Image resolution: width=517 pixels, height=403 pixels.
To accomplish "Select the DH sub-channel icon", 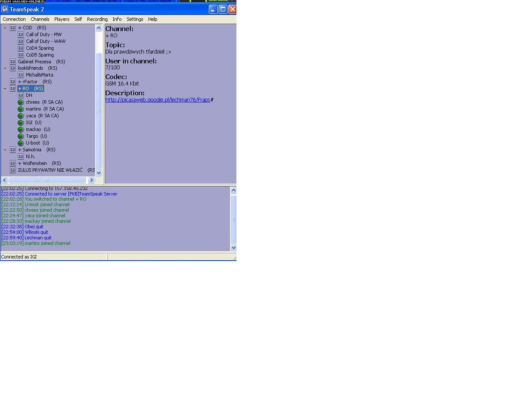I will tap(21, 95).
